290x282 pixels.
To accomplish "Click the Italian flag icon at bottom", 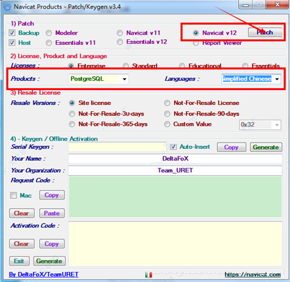I will click(x=148, y=274).
